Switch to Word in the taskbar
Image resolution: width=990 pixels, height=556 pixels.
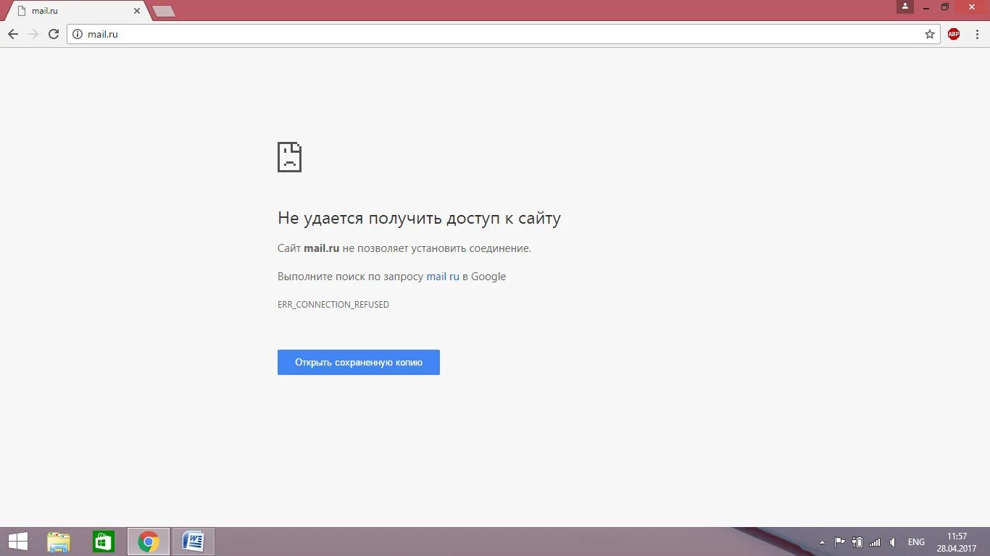point(194,542)
